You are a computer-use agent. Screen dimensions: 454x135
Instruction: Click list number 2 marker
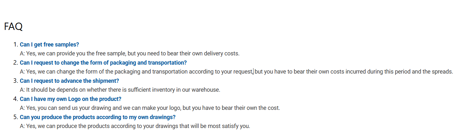(16, 63)
